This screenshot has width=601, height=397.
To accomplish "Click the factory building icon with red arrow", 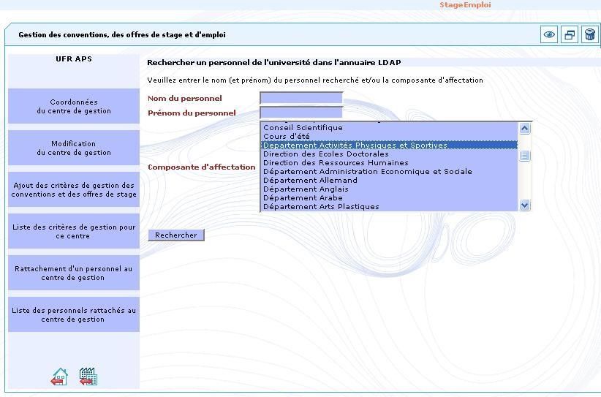I will click(x=88, y=377).
